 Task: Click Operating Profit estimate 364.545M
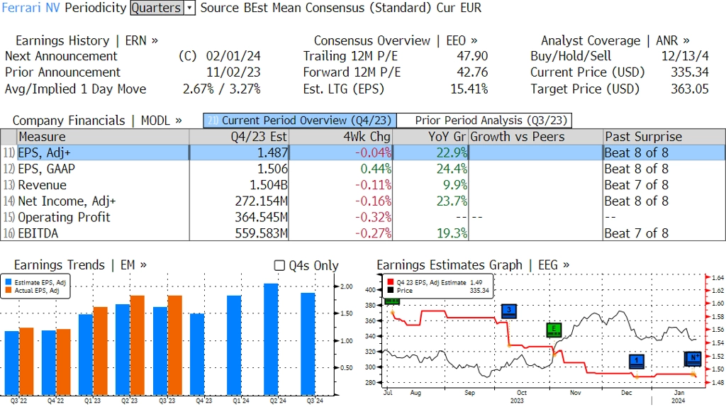click(261, 217)
